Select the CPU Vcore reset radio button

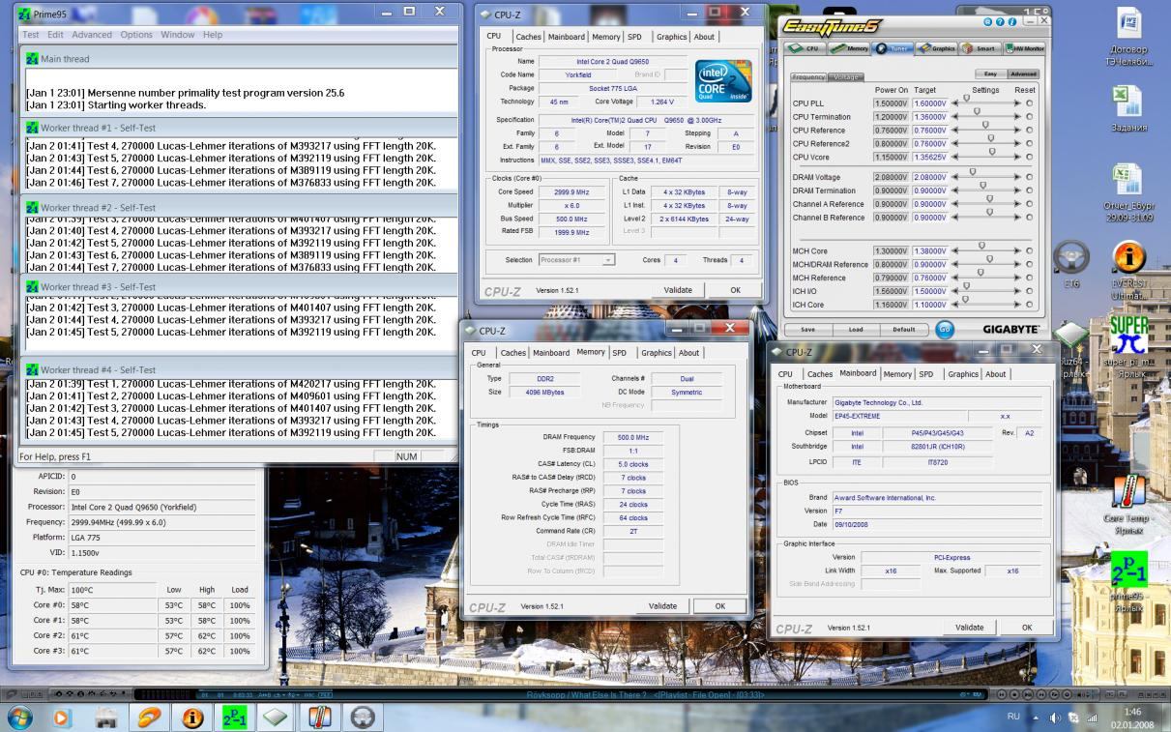1029,157
